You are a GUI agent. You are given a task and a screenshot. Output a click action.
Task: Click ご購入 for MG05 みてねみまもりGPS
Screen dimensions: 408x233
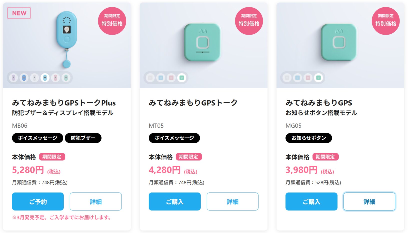[x=311, y=201]
